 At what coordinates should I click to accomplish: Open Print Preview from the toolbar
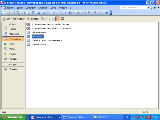click(28, 13)
